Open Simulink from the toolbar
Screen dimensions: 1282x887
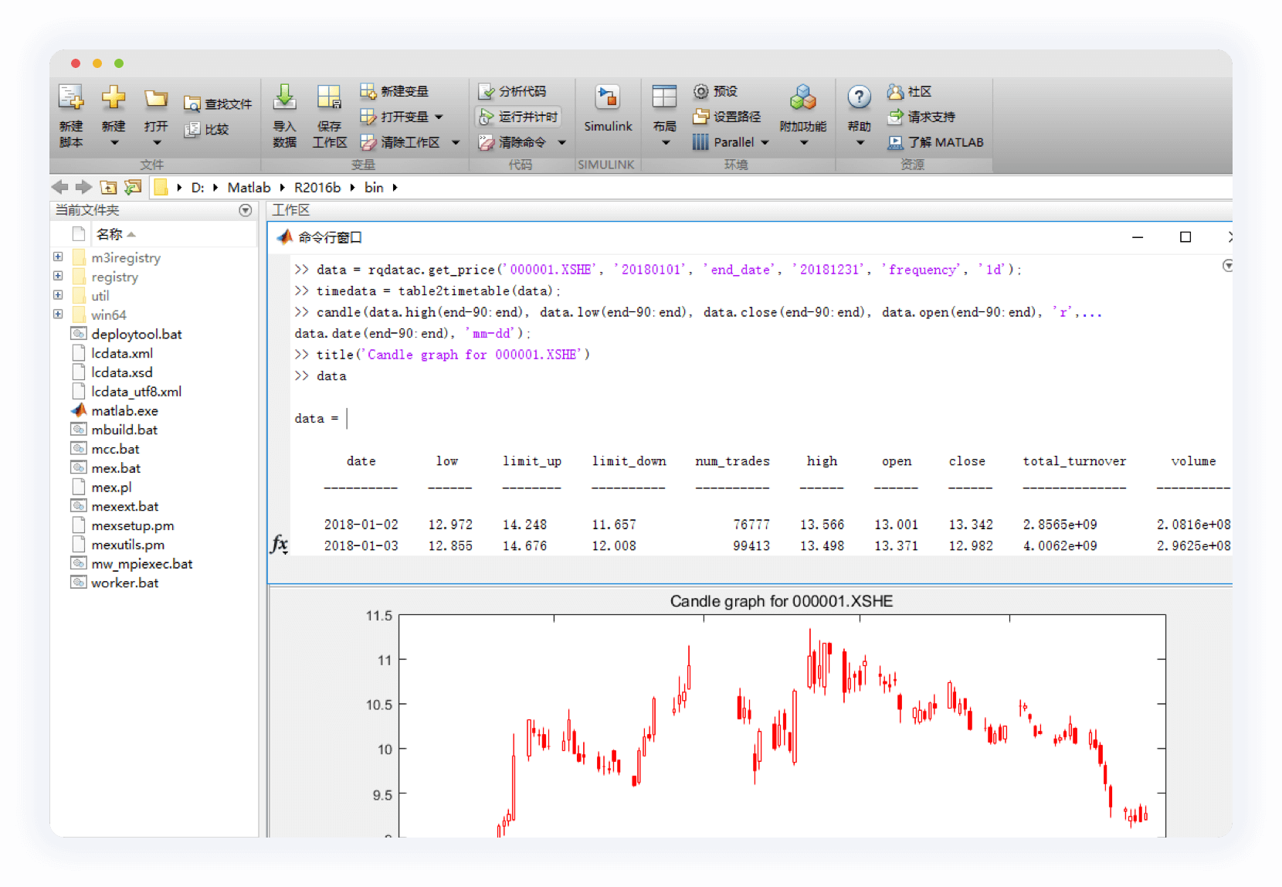pyautogui.click(x=608, y=99)
